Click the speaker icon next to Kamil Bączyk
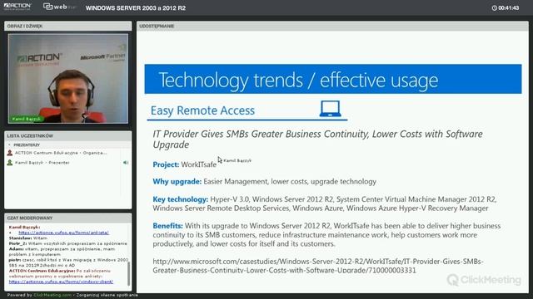 [126, 163]
